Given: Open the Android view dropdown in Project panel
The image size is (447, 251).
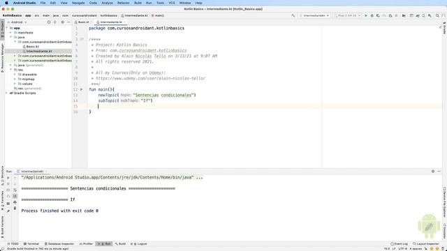Looking at the screenshot, I should [x=17, y=22].
